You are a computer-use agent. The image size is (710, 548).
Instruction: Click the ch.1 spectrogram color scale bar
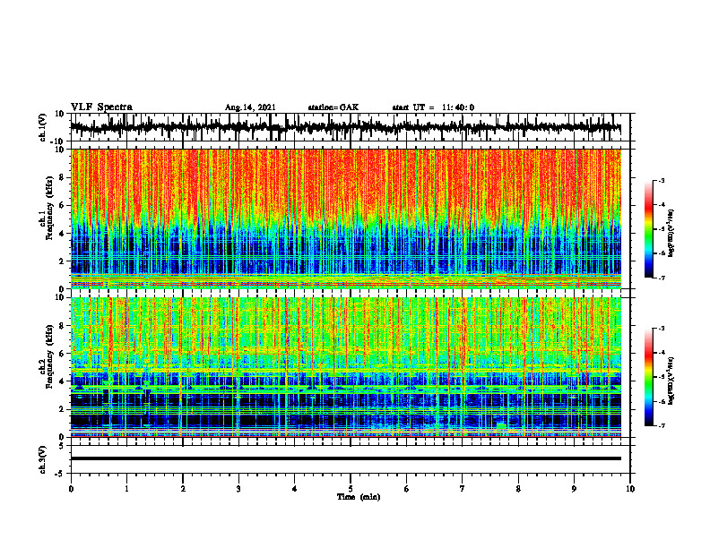[x=649, y=229]
